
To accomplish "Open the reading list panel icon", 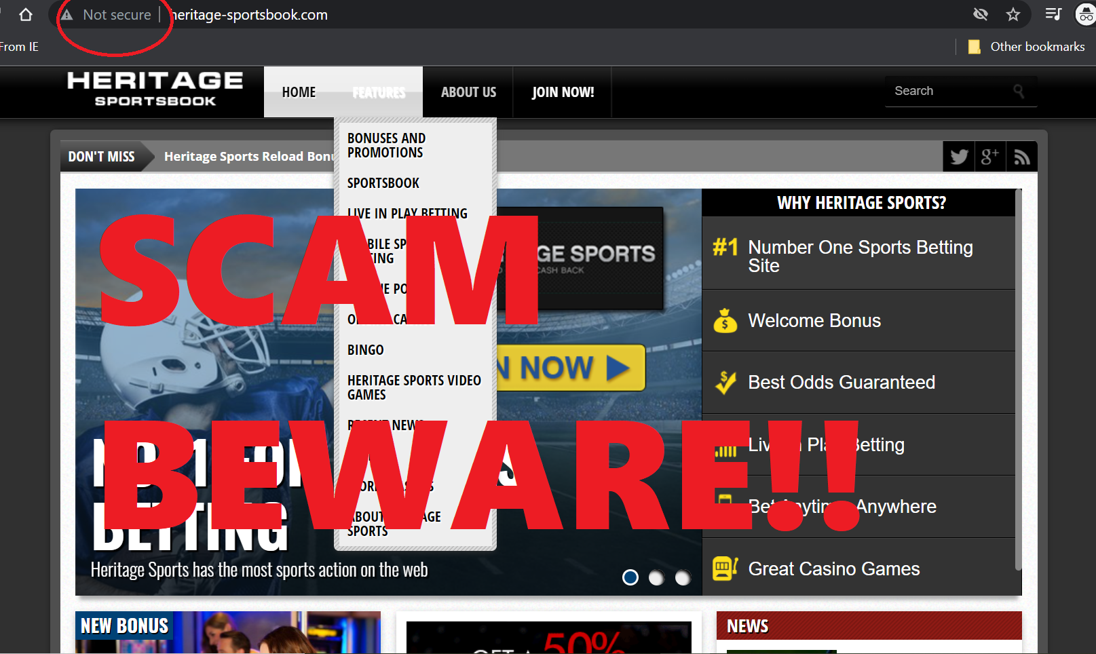I will click(1053, 14).
